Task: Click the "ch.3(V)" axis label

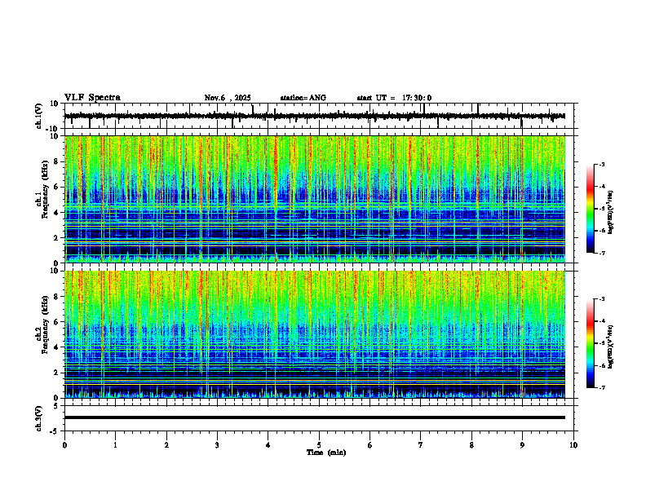Action: [x=39, y=419]
